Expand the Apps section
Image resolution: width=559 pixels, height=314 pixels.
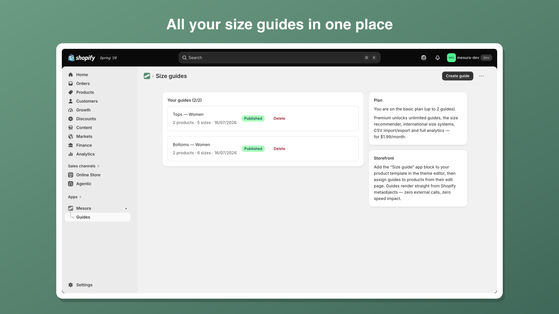pyautogui.click(x=74, y=197)
